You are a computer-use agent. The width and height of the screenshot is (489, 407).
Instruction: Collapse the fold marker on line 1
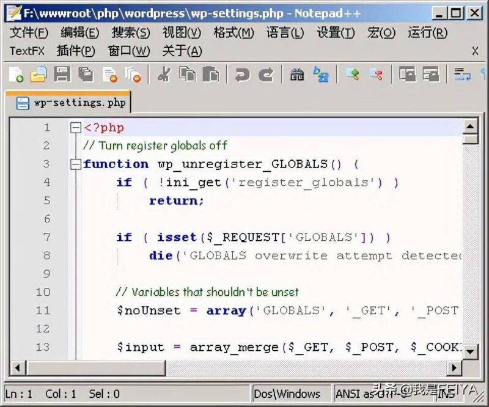point(76,128)
